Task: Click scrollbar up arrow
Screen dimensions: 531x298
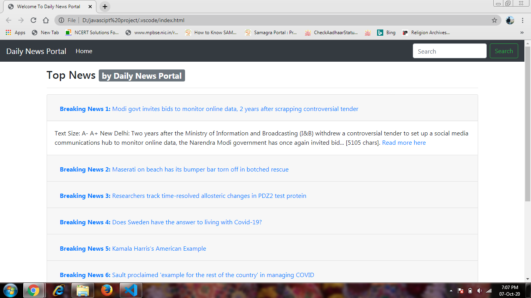Action: coord(528,43)
